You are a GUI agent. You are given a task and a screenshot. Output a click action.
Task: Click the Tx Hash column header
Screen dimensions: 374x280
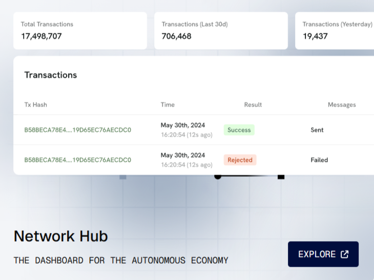click(35, 104)
